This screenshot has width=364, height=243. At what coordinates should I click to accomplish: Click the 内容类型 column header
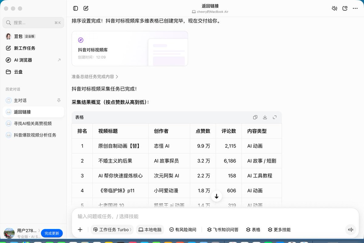(262, 131)
